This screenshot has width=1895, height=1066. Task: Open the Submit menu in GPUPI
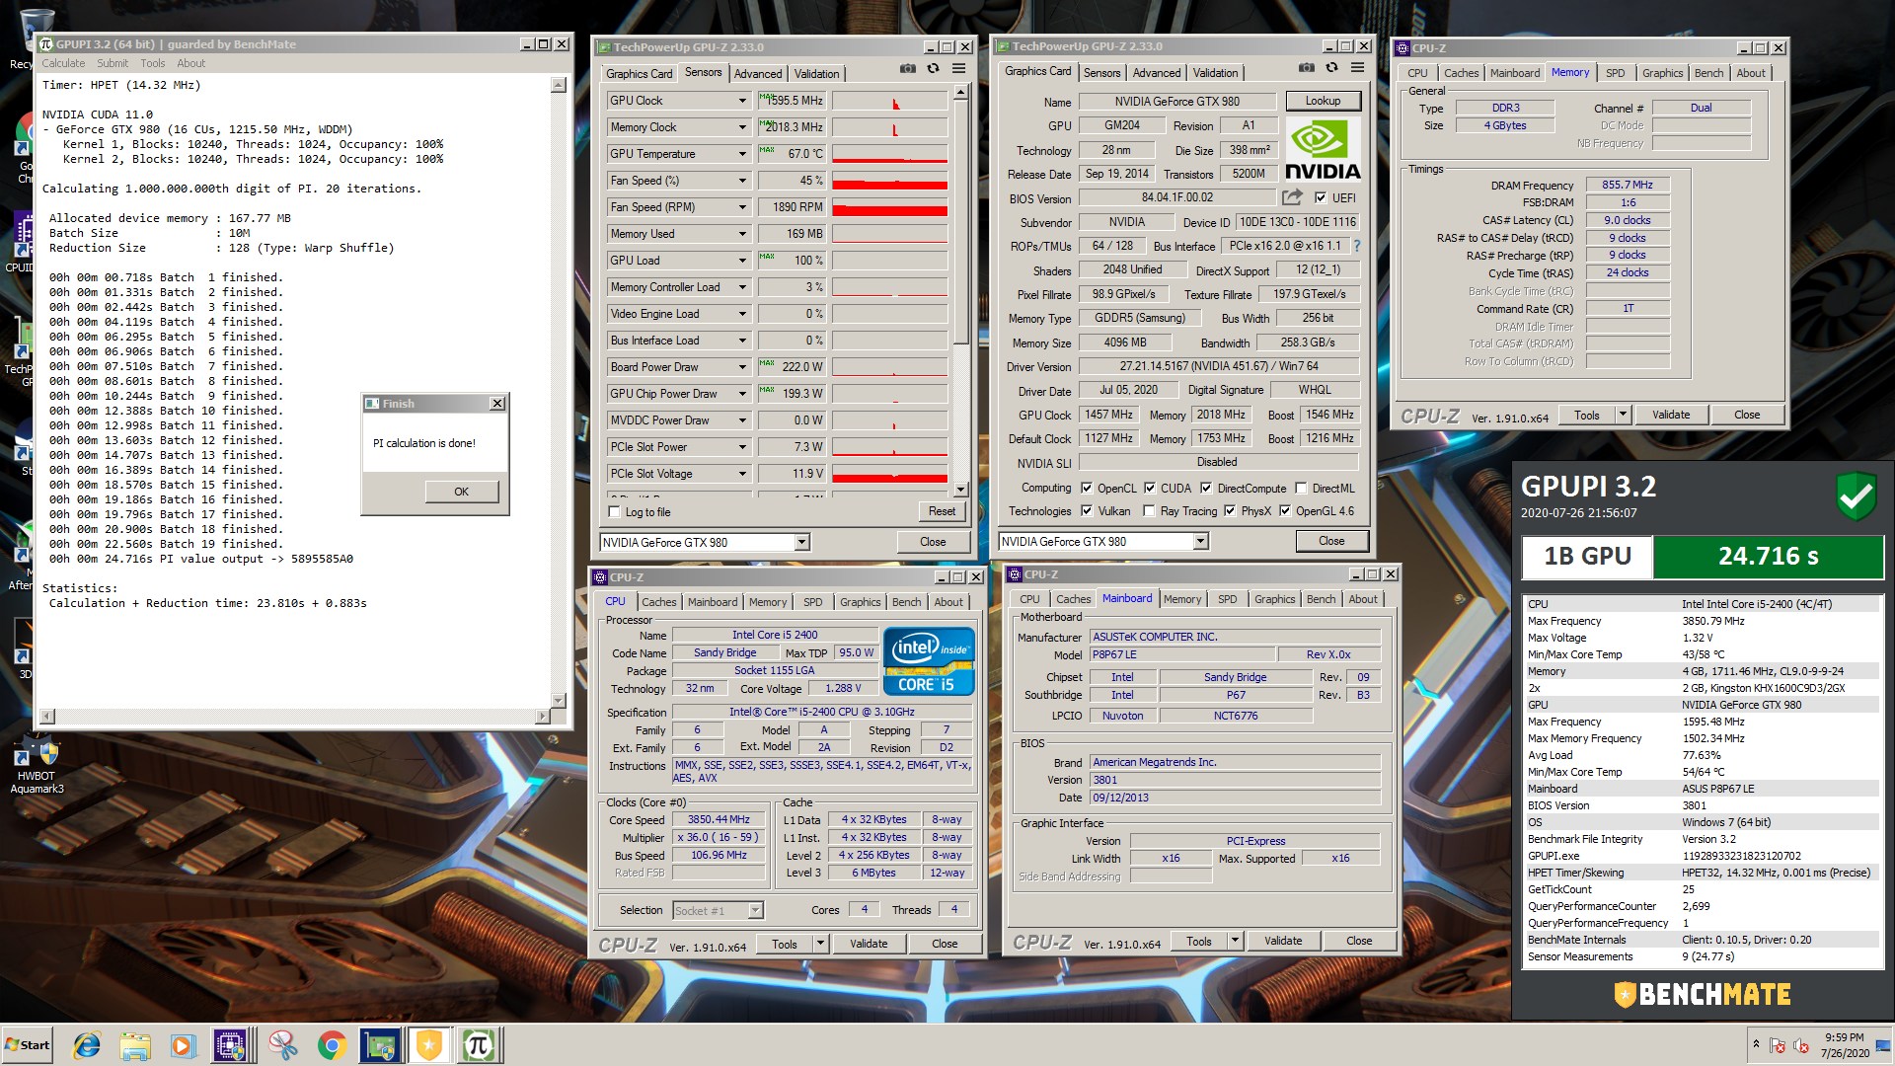[113, 63]
